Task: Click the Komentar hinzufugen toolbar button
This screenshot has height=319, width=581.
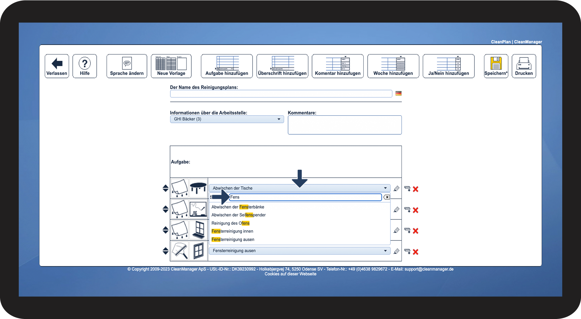Action: pyautogui.click(x=338, y=66)
